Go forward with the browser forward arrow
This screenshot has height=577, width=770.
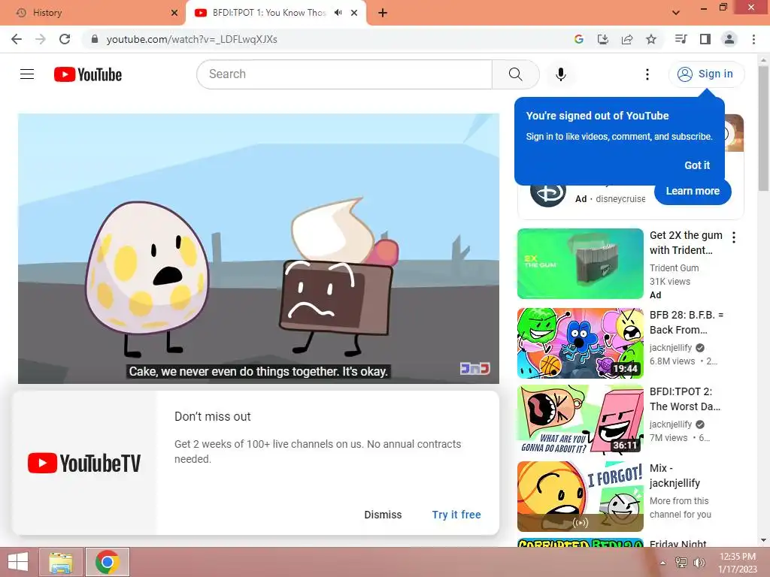pyautogui.click(x=41, y=39)
